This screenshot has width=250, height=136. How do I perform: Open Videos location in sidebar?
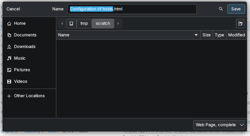[29, 82]
